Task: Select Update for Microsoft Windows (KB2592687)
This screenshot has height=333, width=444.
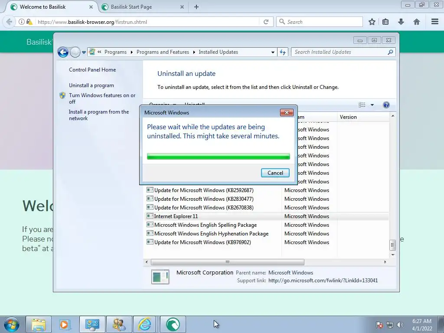Action: tap(267, 190)
